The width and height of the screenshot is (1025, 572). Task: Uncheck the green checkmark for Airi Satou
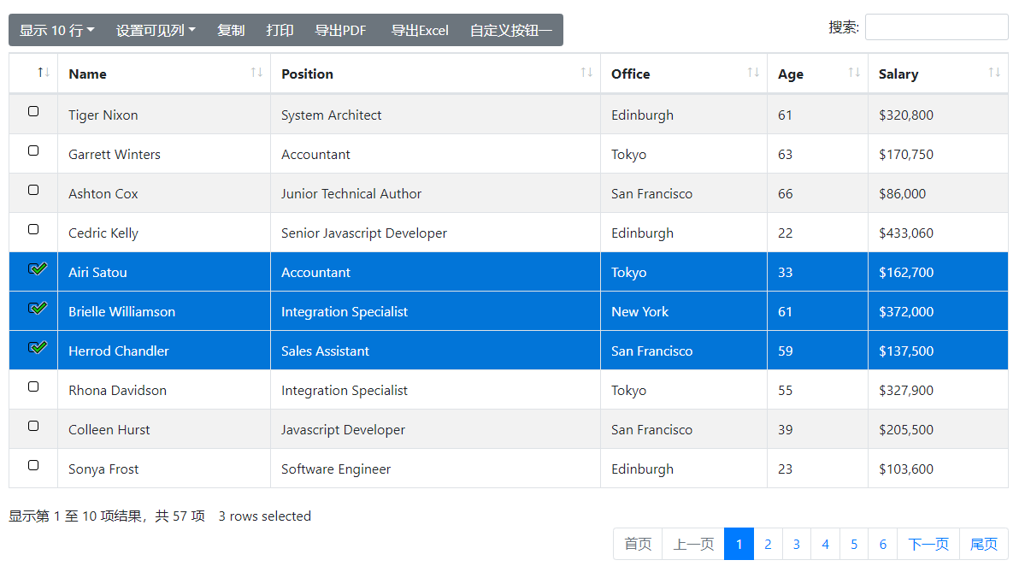tap(38, 268)
